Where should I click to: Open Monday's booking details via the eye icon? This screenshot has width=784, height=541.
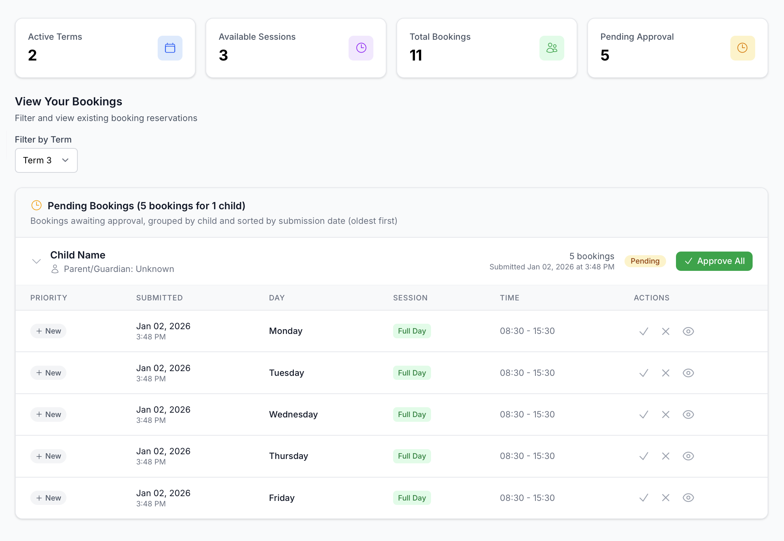click(x=688, y=331)
